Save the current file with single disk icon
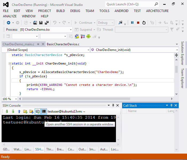The width and height of the screenshot is (187, 160). 41,23
